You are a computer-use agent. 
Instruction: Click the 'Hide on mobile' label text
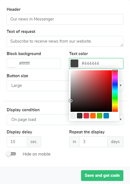37,154
